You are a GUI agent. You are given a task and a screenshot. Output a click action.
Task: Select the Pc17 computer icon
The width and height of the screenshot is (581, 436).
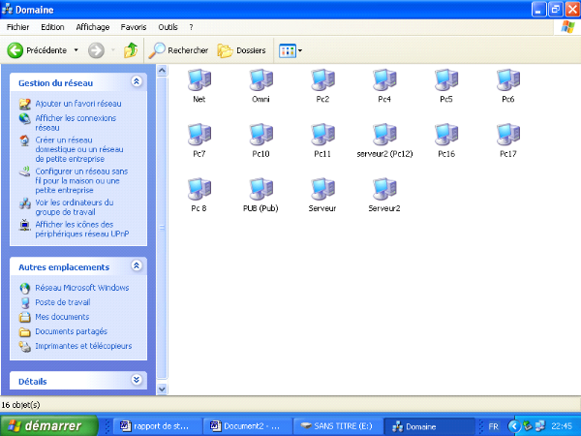508,135
